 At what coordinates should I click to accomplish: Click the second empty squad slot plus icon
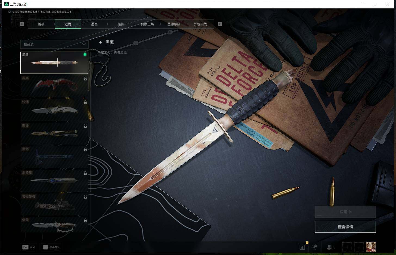(x=359, y=247)
